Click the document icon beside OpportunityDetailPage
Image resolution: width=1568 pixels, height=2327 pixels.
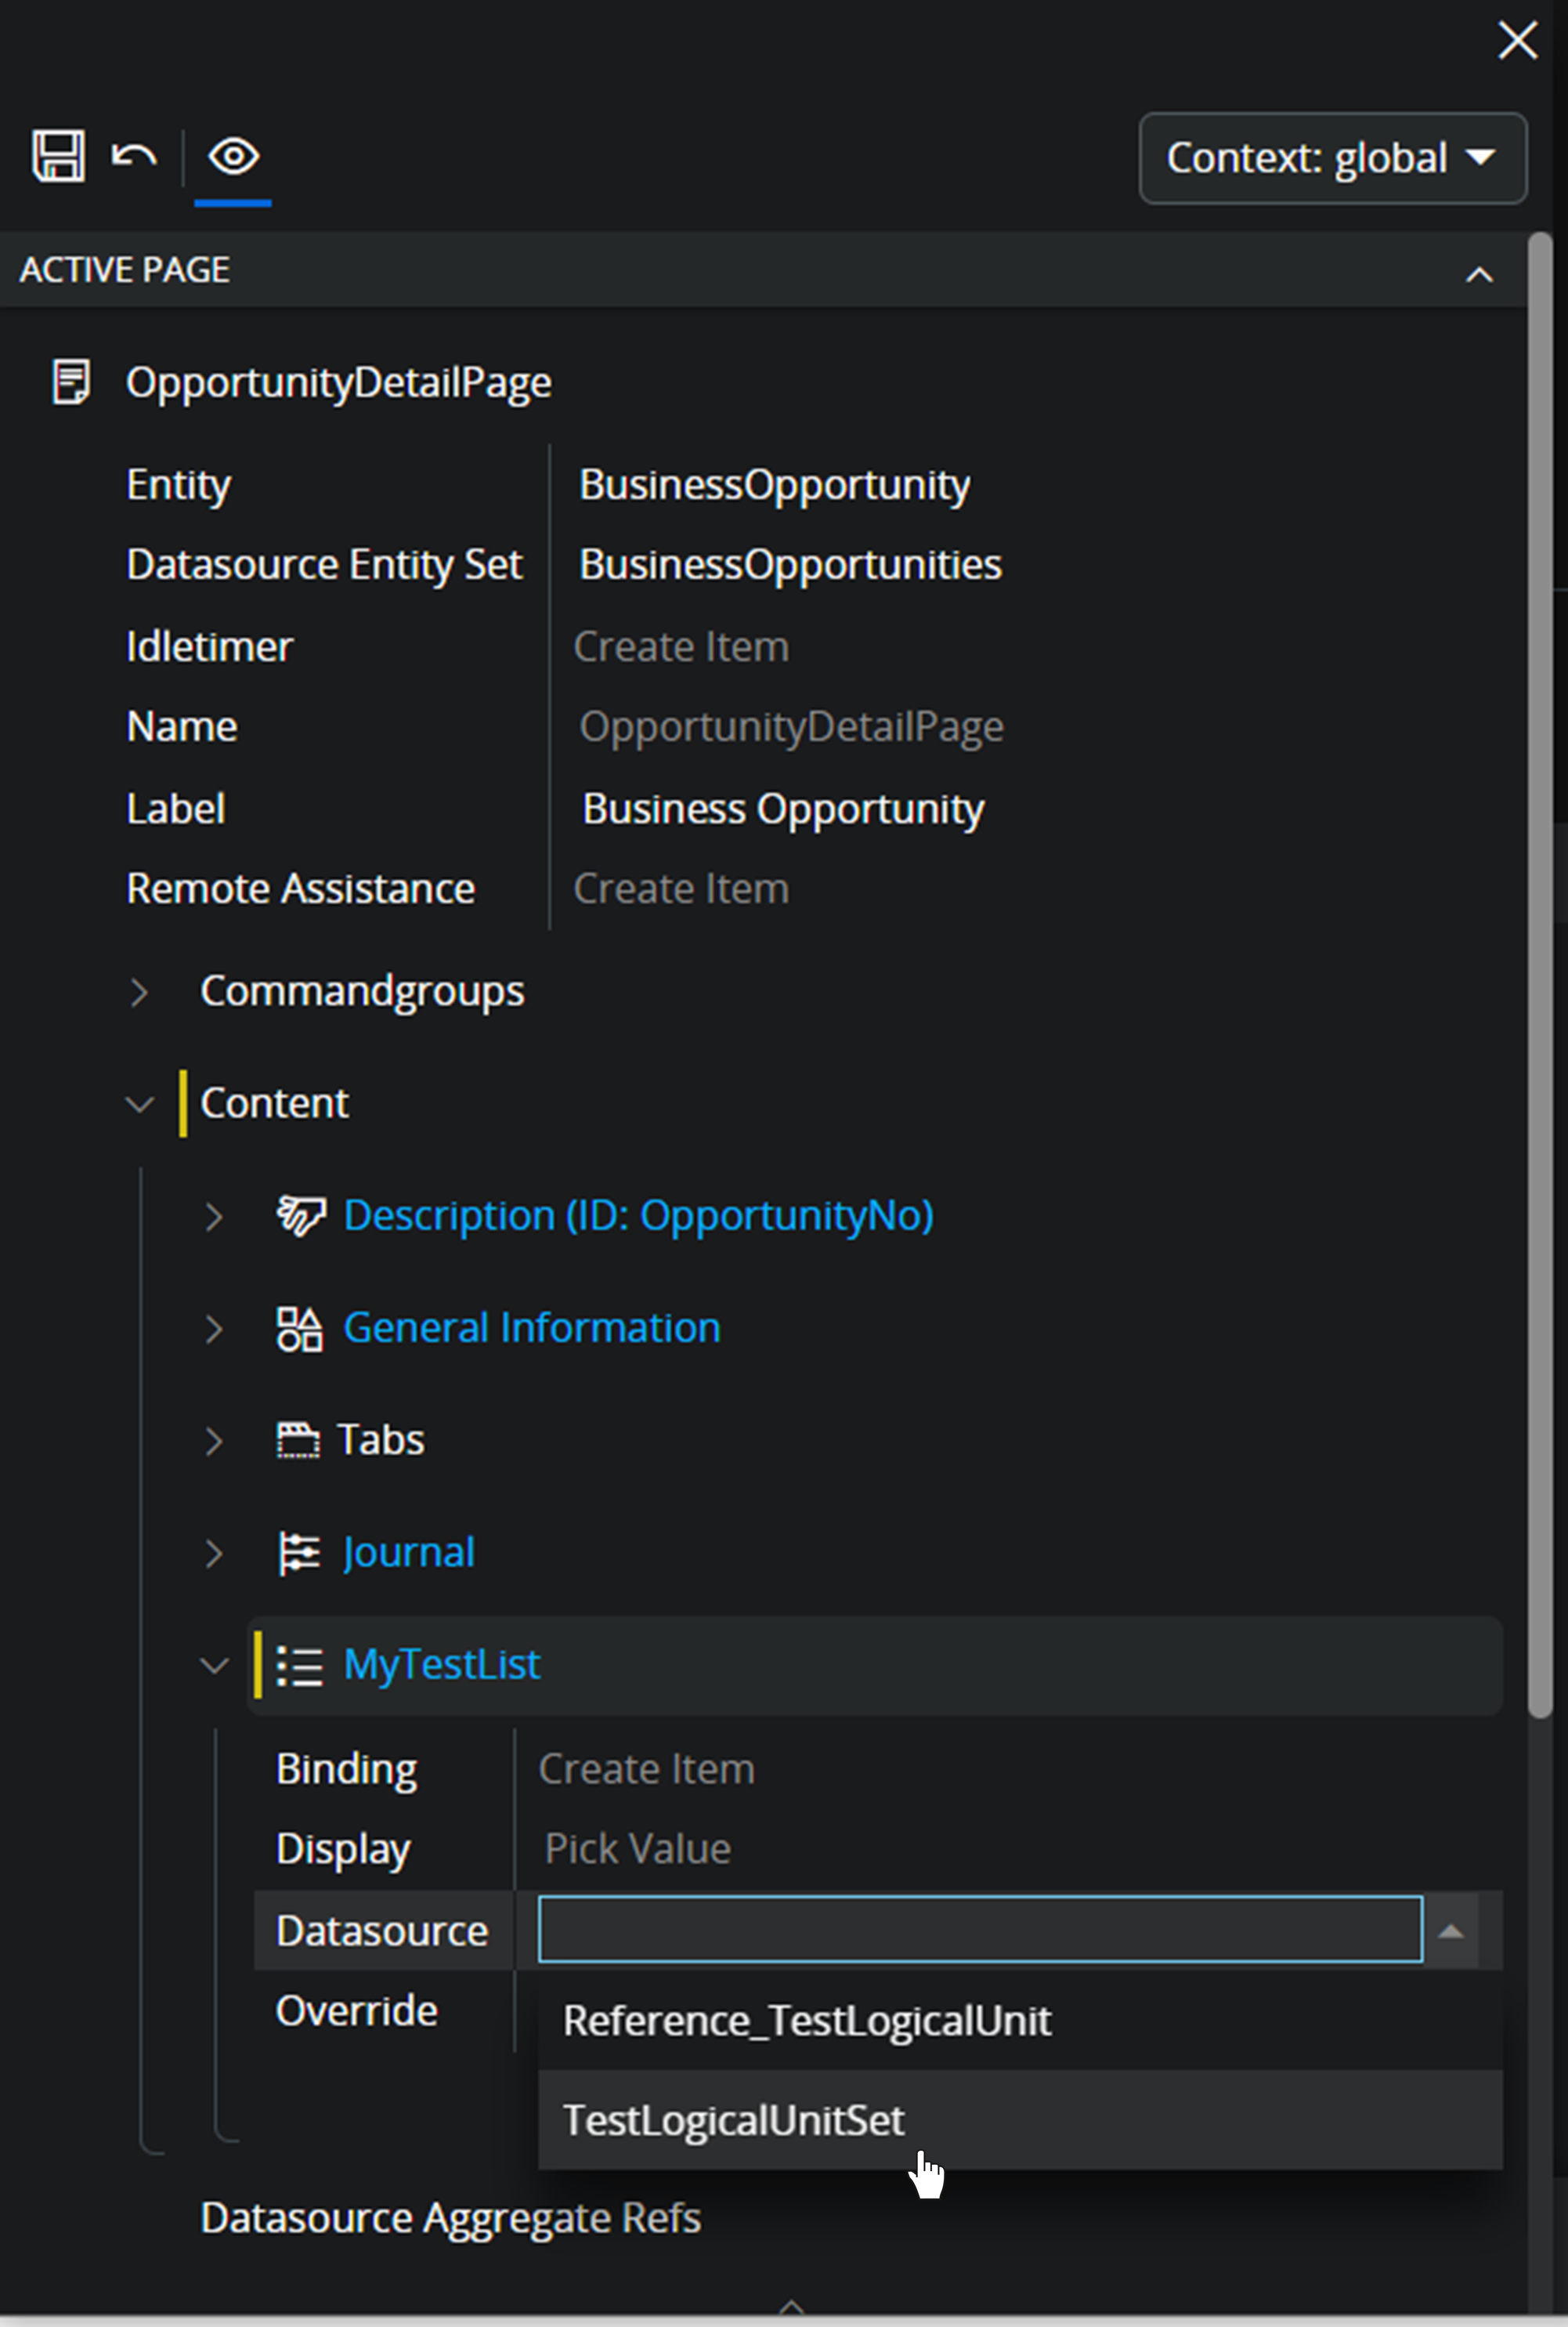pyautogui.click(x=70, y=382)
